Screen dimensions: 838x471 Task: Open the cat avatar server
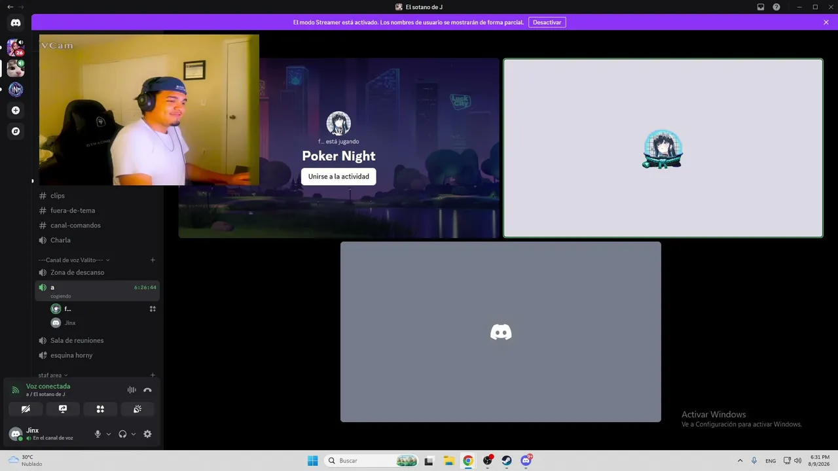pyautogui.click(x=16, y=68)
